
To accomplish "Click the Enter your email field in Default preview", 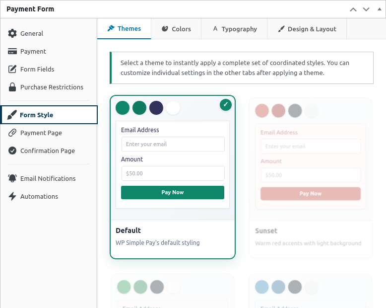I will click(173, 144).
